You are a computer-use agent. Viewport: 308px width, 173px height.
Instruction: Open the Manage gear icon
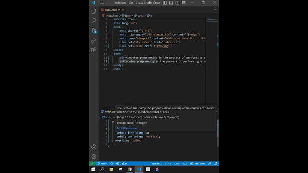[94, 156]
